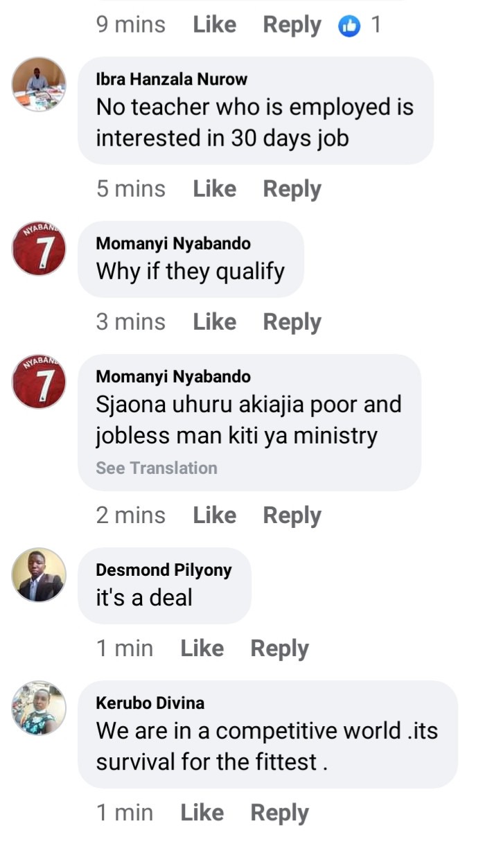The image size is (494, 846).
Task: Like Desmond Pilyony's 'it's a deal' comment
Action: pos(202,649)
